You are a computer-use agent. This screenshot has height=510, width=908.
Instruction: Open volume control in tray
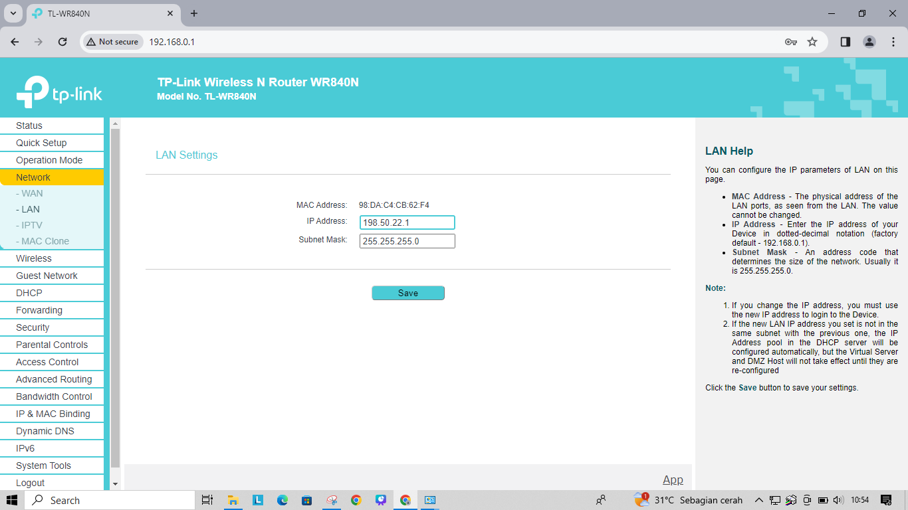[838, 500]
